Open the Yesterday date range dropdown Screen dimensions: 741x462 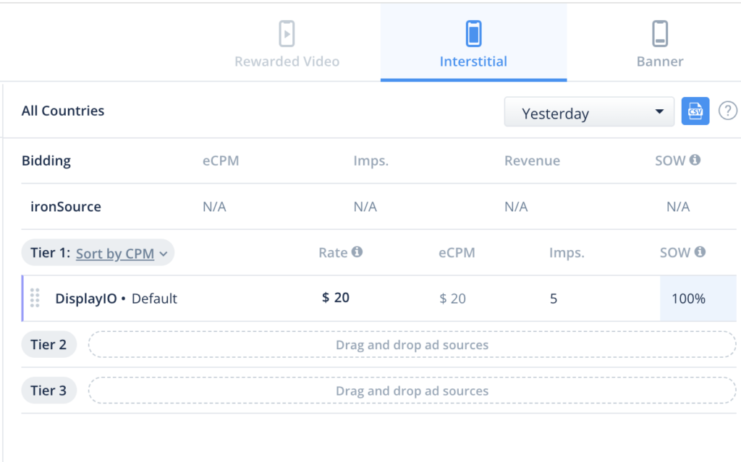point(589,112)
